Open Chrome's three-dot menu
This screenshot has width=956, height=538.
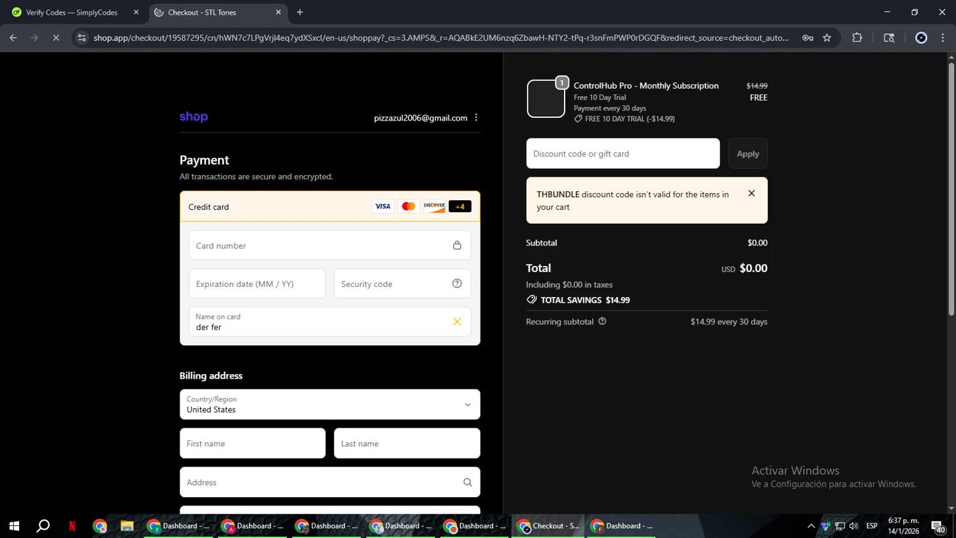943,38
